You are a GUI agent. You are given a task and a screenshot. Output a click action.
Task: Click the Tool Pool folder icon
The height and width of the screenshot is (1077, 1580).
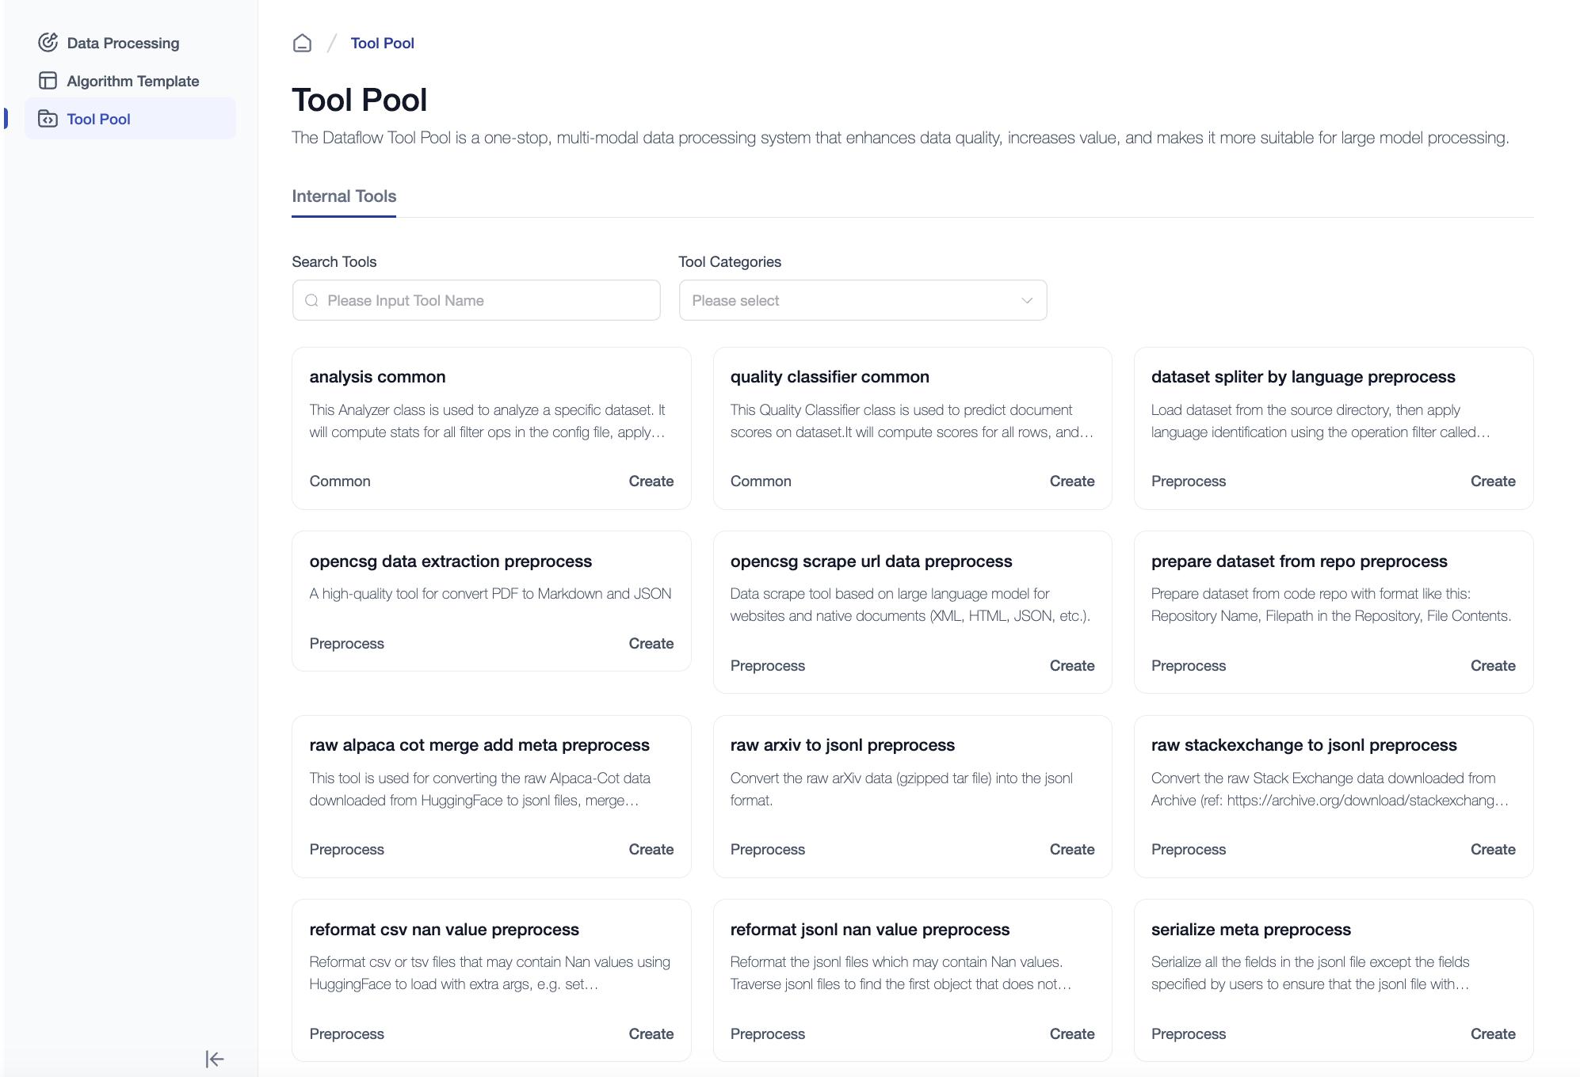tap(48, 119)
